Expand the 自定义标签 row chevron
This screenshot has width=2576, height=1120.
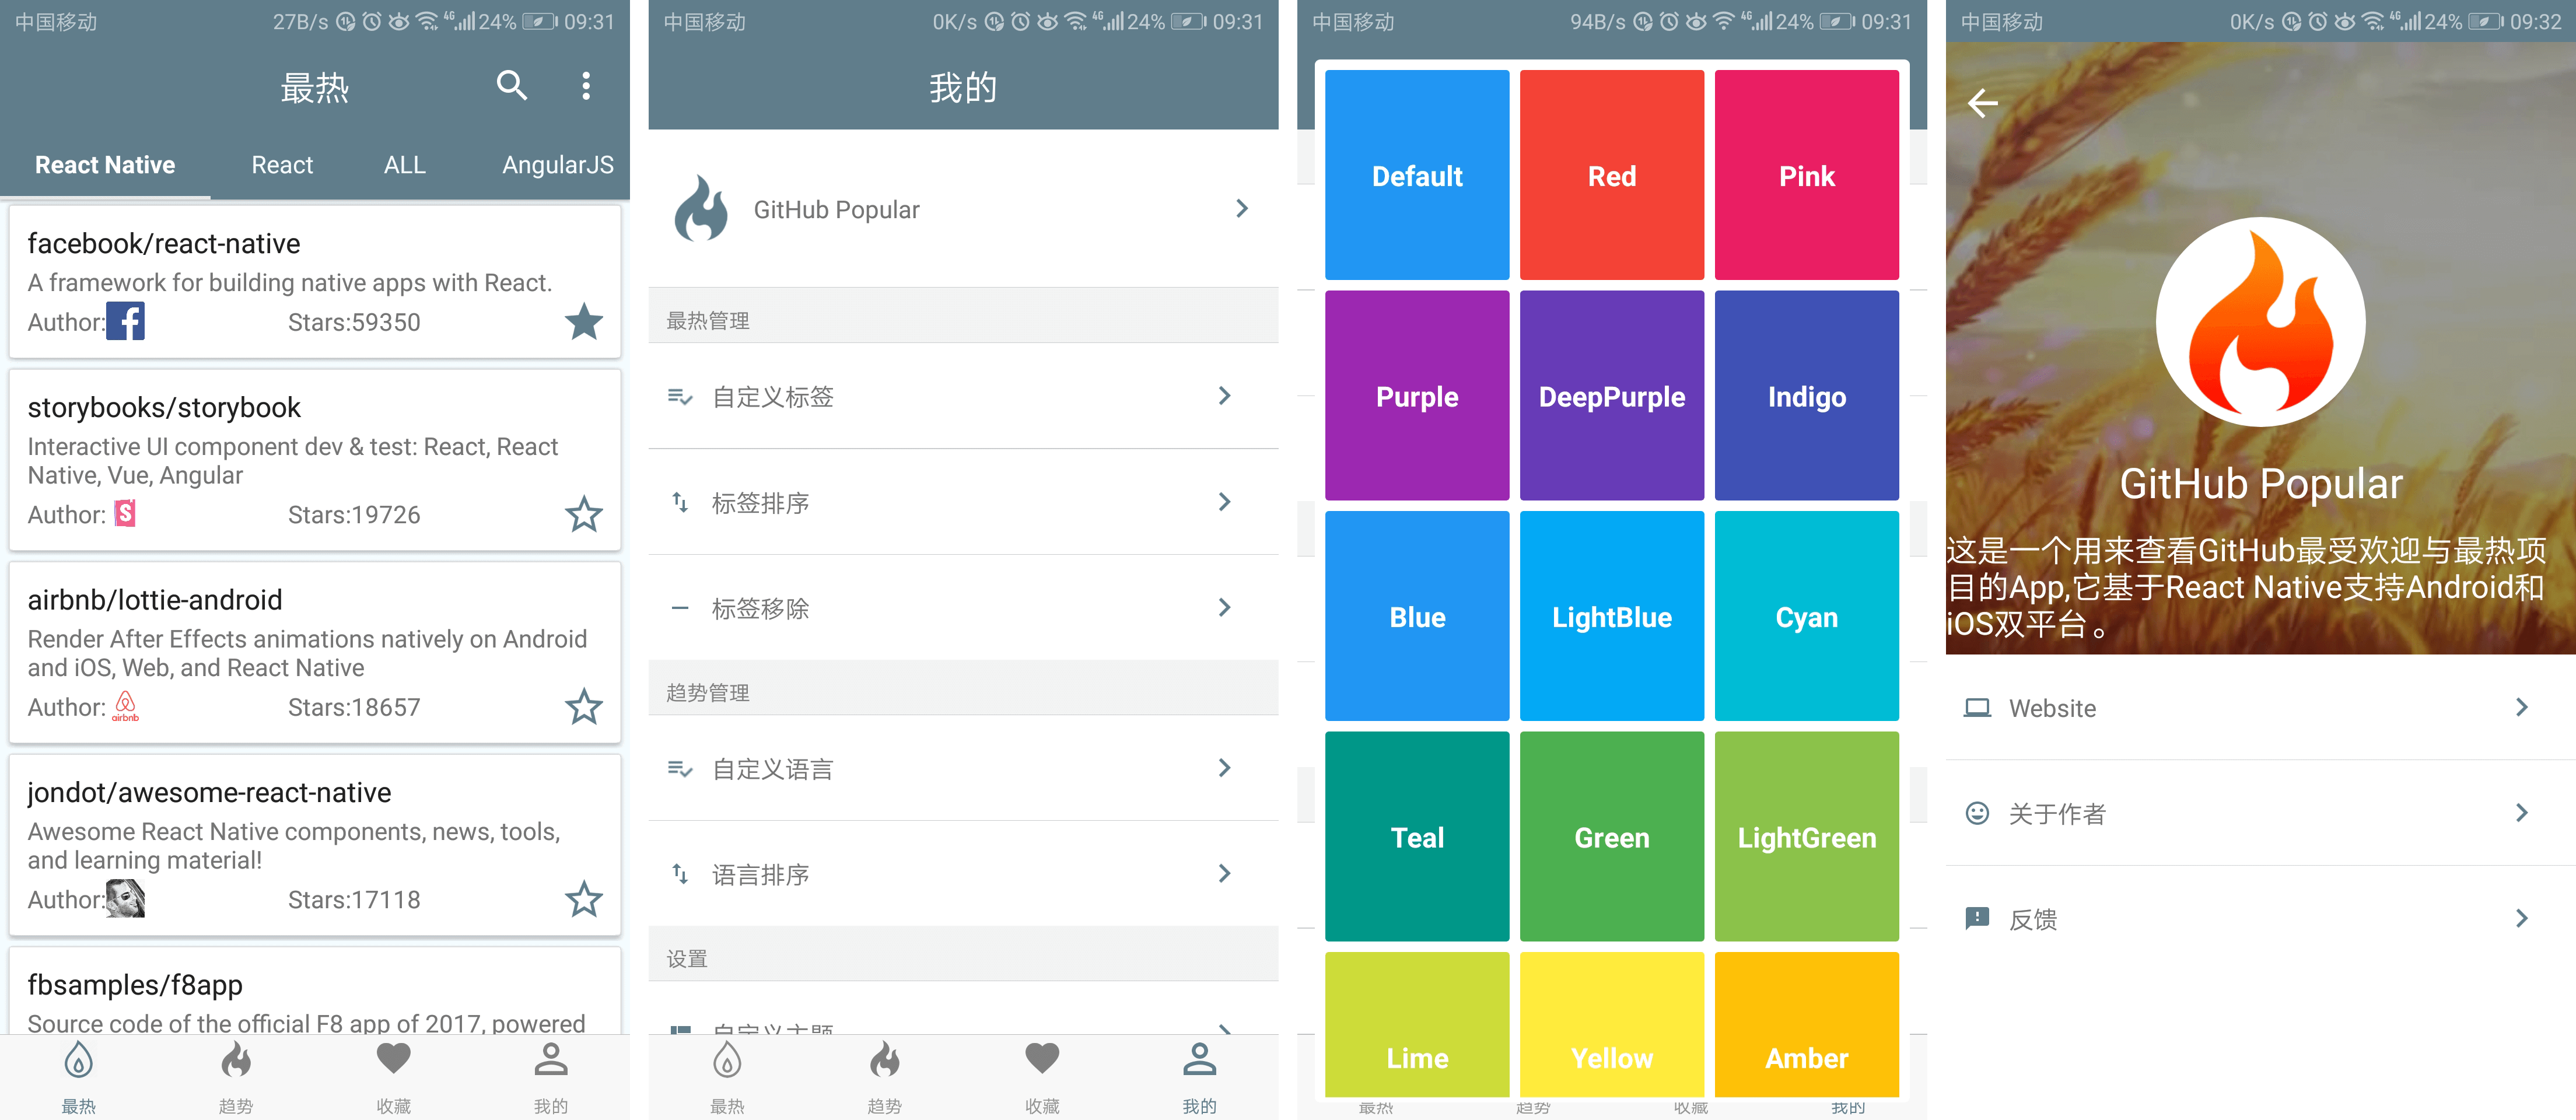(1224, 396)
